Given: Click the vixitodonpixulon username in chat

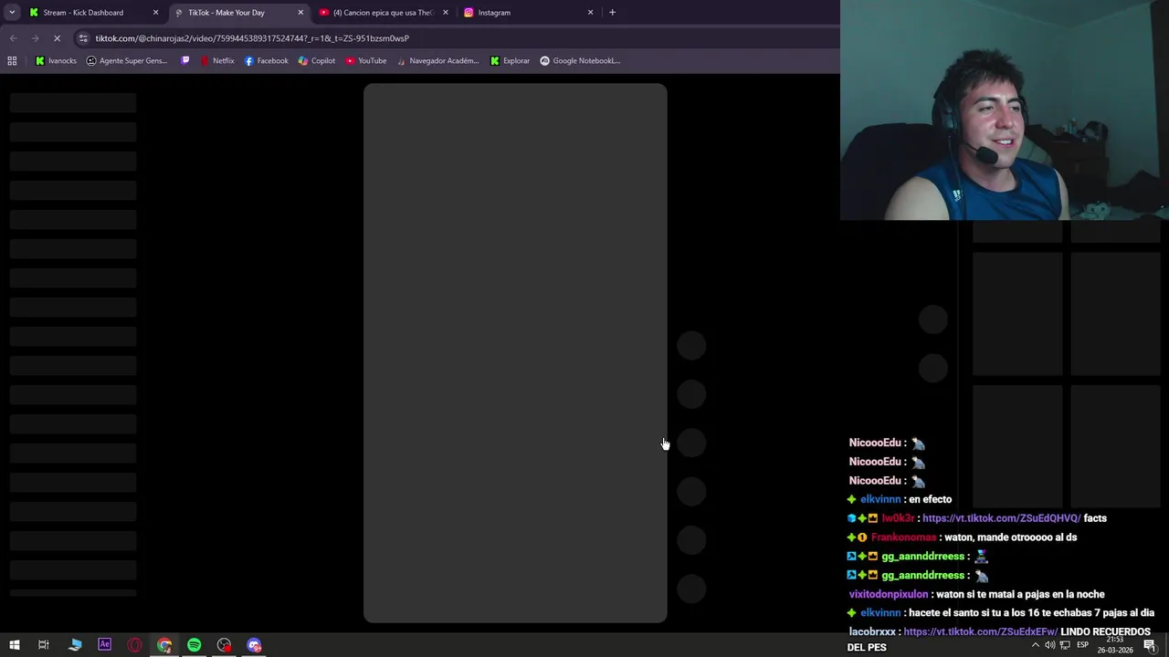Looking at the screenshot, I should [x=889, y=594].
